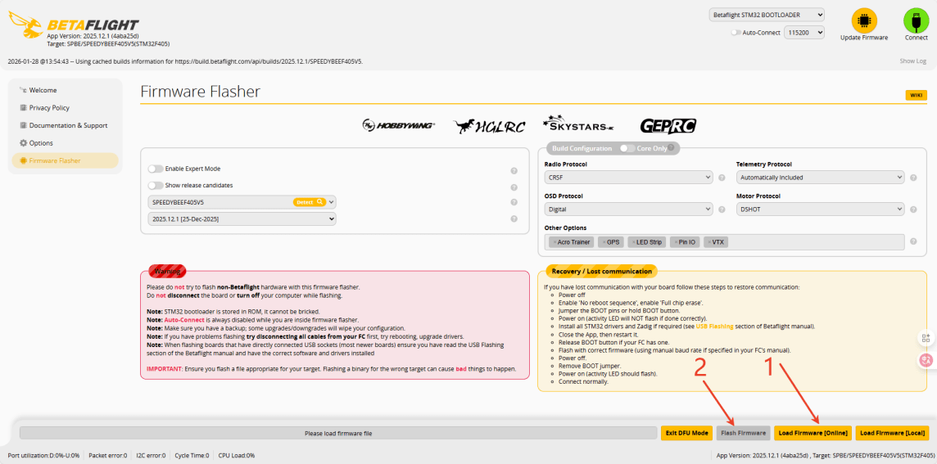Toggle Core Only build configuration switch
The width and height of the screenshot is (937, 464).
[627, 148]
